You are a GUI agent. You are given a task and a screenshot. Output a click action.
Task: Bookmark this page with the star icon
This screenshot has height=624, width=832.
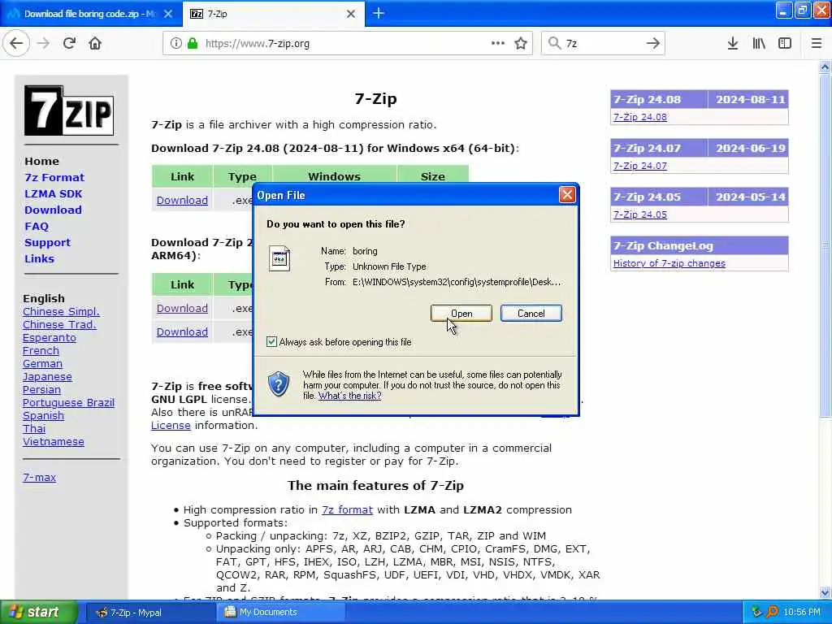(x=521, y=44)
